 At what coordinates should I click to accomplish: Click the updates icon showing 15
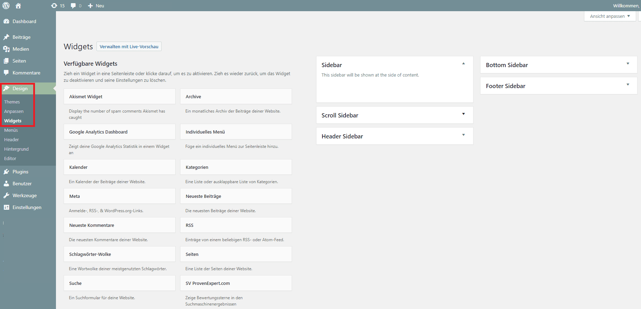(54, 6)
